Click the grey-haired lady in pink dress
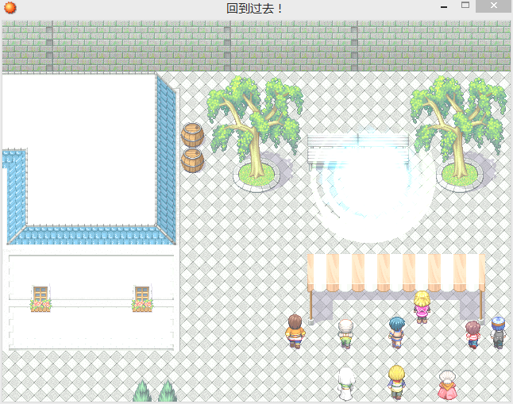Screen dimensions: 513x404 click(447, 385)
